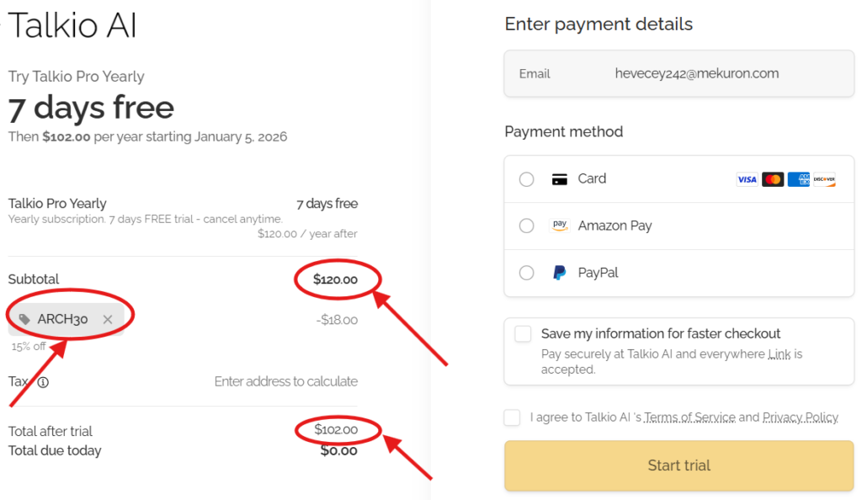The width and height of the screenshot is (862, 500).
Task: Click the Discover card icon
Action: [824, 178]
